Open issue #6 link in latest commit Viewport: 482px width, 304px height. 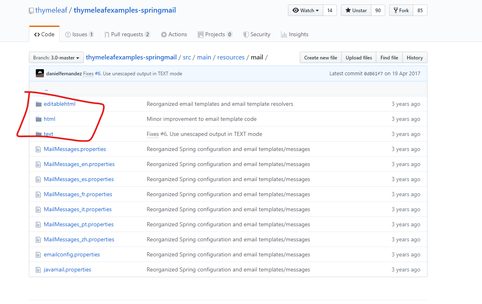pos(98,74)
